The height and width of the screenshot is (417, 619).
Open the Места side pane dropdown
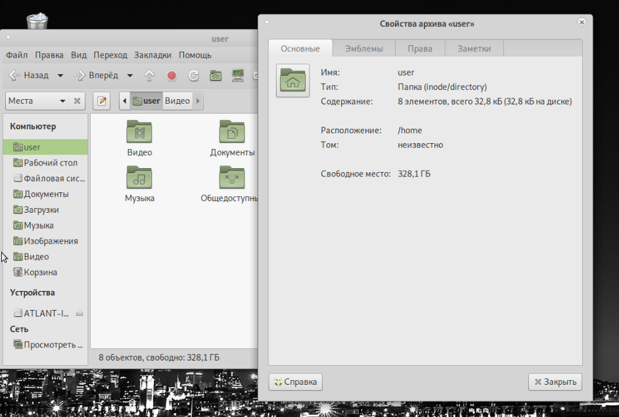[x=37, y=101]
